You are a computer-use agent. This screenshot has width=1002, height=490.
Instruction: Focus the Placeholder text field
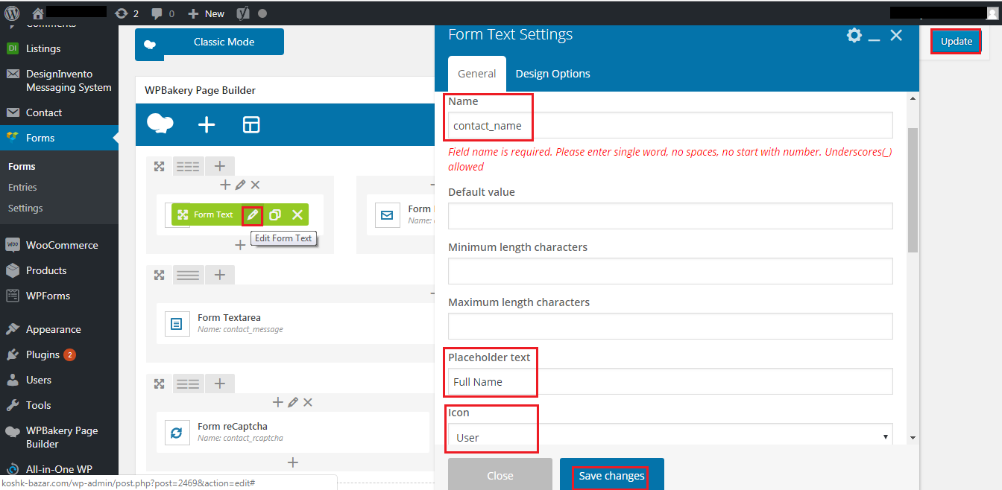pyautogui.click(x=670, y=381)
